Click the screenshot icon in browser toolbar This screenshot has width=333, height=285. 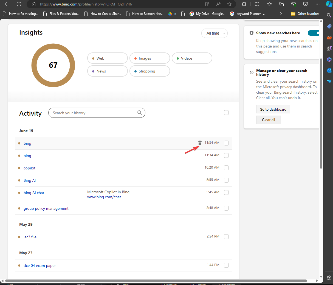[306, 4]
